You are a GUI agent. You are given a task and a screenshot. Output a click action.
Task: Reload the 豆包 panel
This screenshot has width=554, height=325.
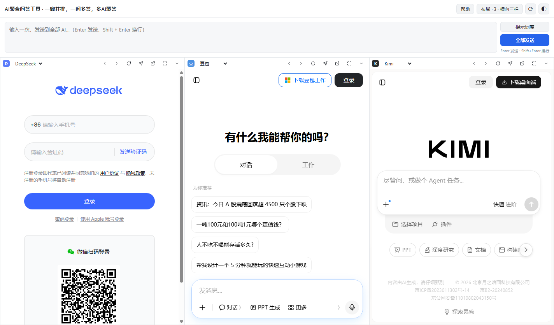tap(313, 63)
